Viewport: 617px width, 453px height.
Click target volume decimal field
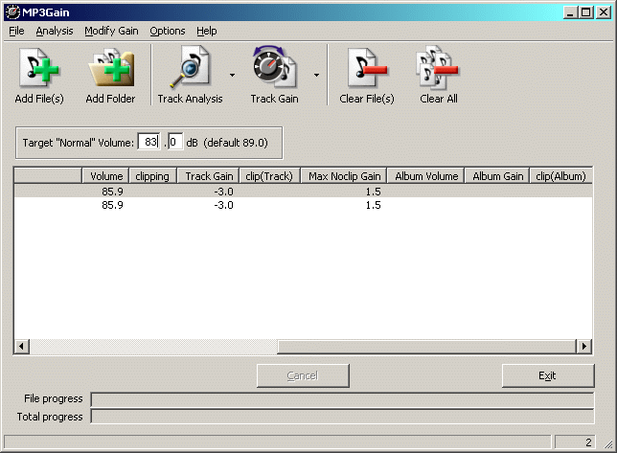[175, 142]
